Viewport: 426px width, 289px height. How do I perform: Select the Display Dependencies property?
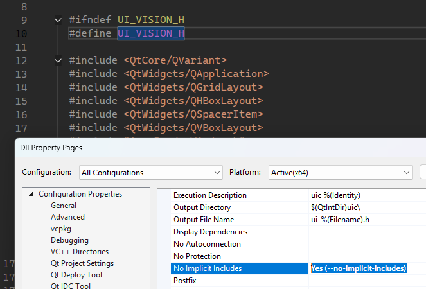coord(210,232)
